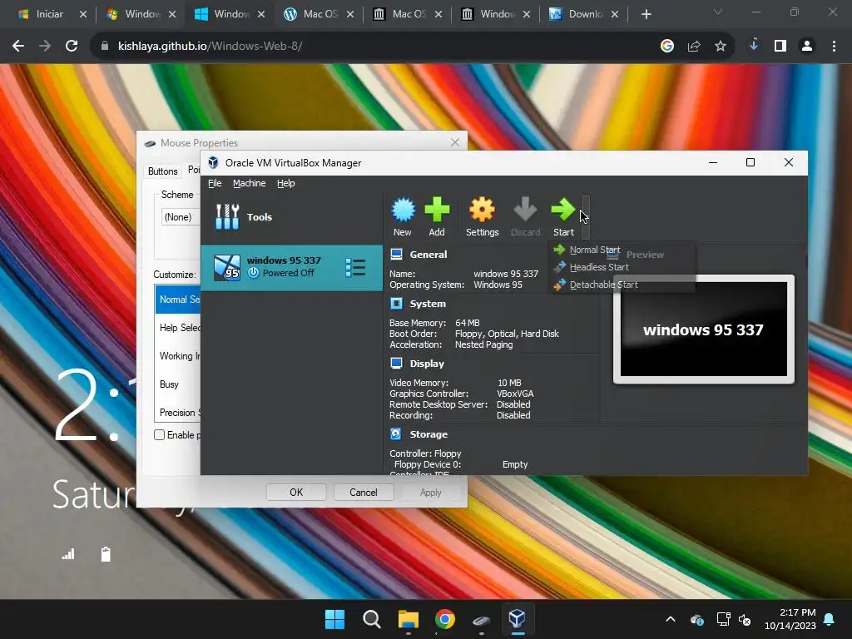Click the New virtual machine icon
The width and height of the screenshot is (852, 639).
point(403,210)
